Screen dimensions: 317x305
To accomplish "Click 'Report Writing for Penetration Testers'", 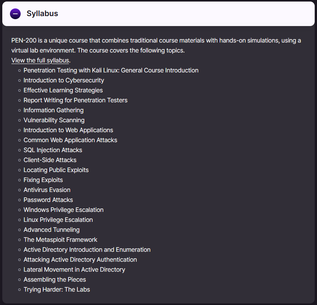I will pos(75,100).
